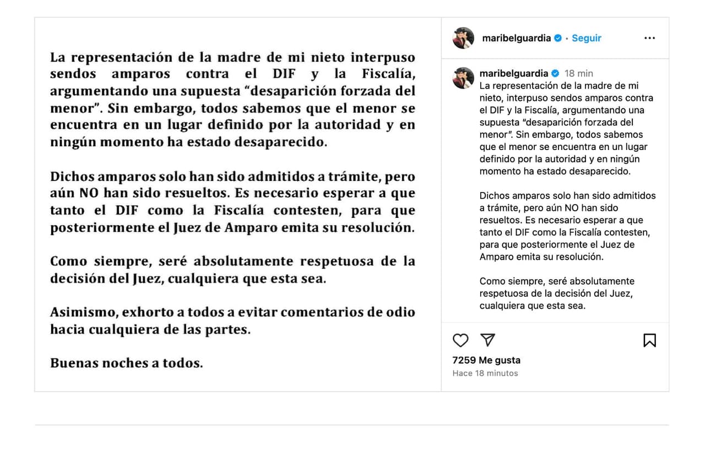Click the avatar beside the caption text
The image size is (705, 450).
click(463, 78)
